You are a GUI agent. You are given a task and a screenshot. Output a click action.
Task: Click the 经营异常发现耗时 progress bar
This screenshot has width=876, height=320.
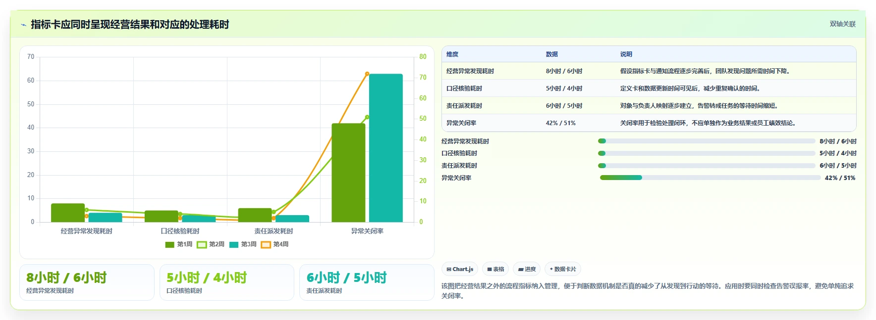click(707, 141)
